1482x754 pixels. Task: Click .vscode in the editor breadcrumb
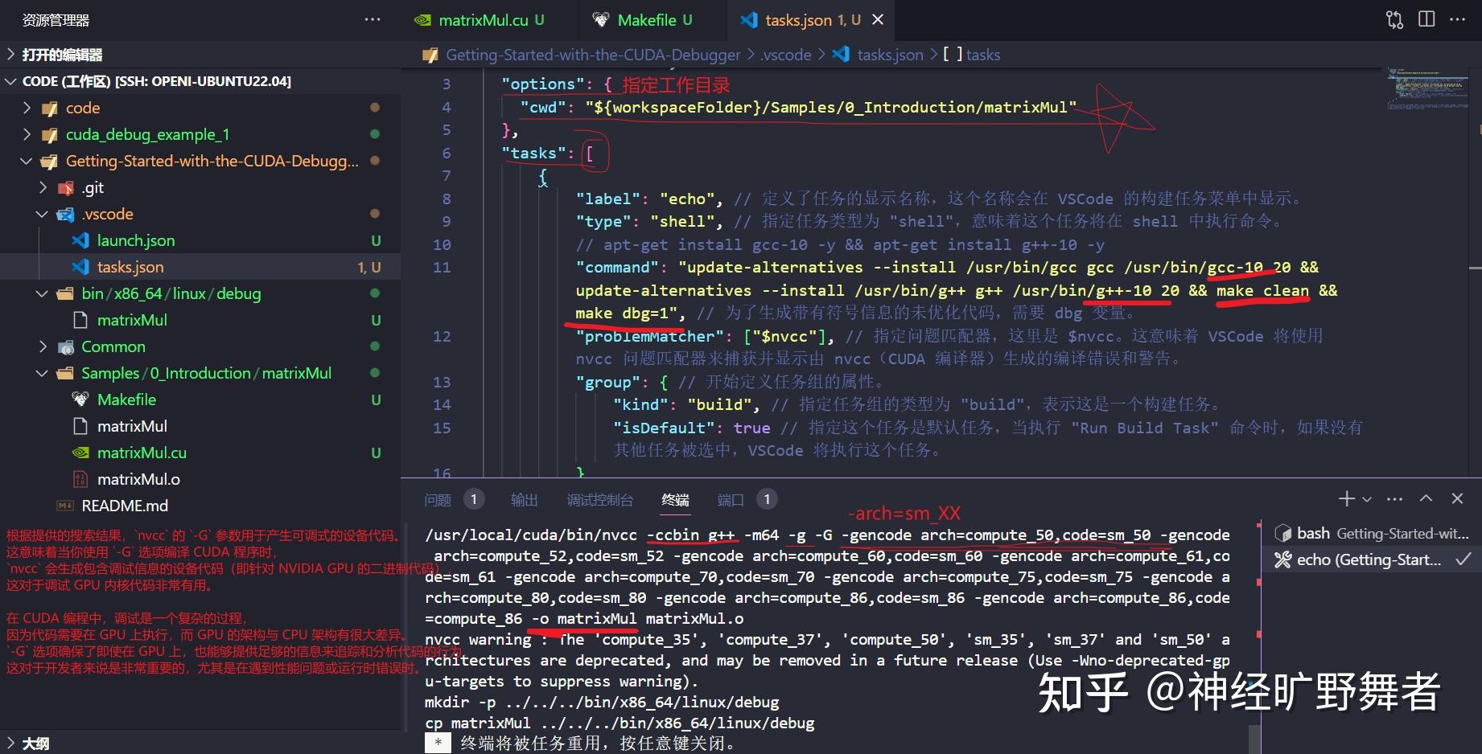[784, 54]
